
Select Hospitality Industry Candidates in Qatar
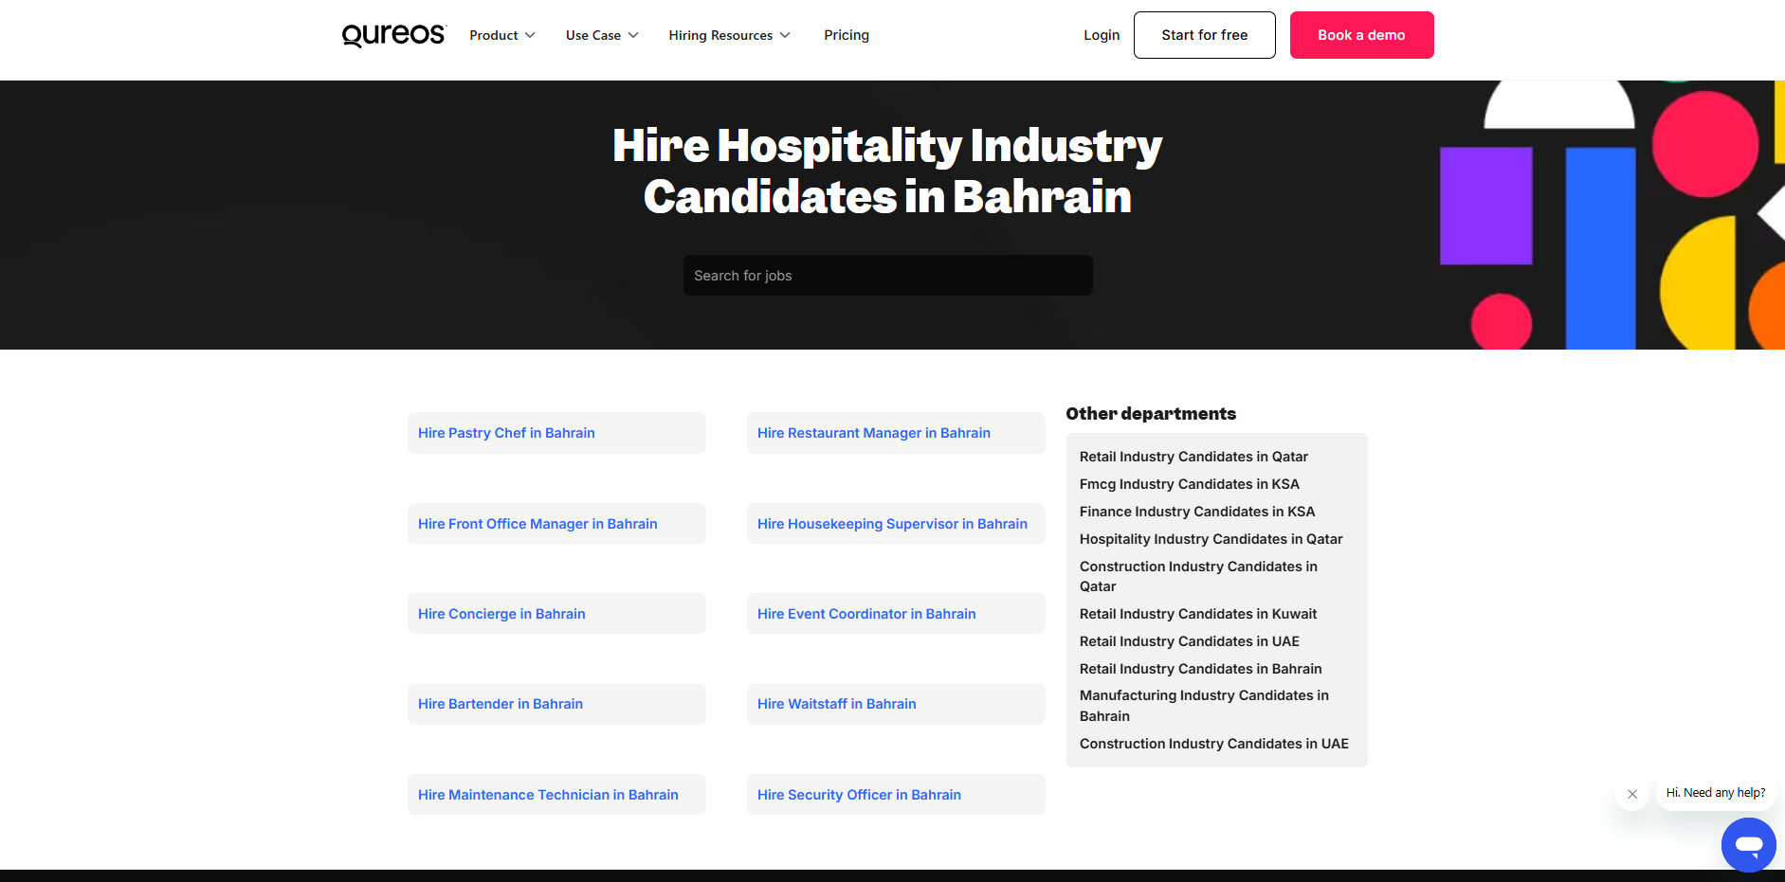click(1211, 539)
